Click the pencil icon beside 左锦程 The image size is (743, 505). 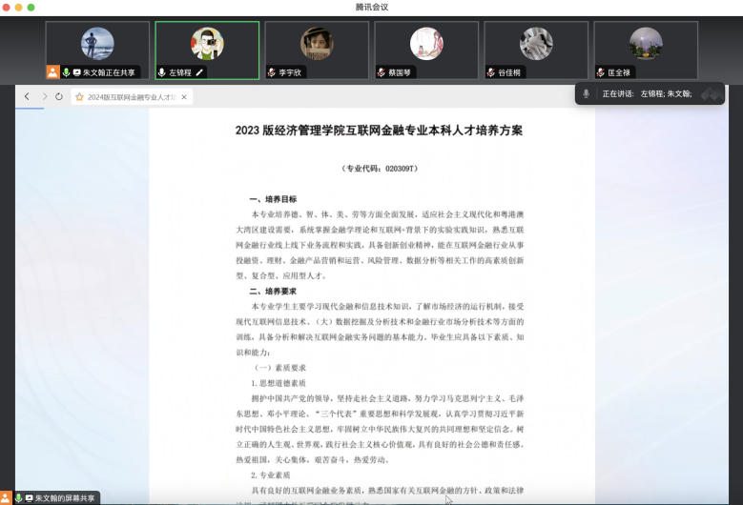[199, 72]
